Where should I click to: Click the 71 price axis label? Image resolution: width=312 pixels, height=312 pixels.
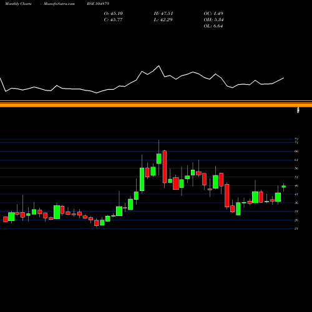[296, 143]
